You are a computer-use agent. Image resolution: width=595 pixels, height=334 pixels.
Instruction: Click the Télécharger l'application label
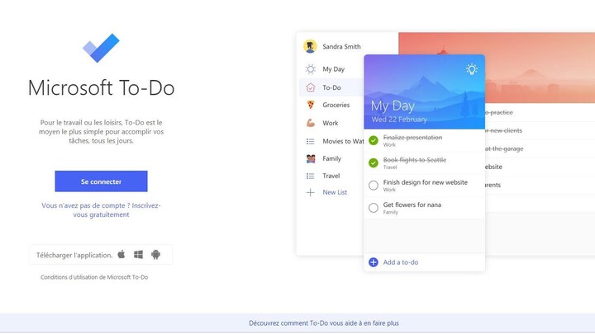[74, 255]
